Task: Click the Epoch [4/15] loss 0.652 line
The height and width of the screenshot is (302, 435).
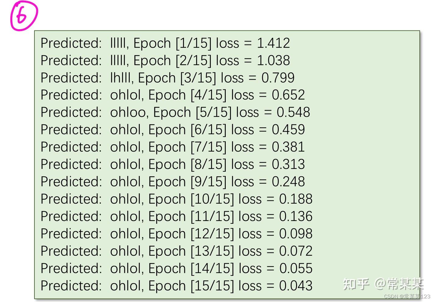Action: [x=173, y=95]
